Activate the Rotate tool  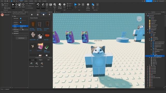click(x=23, y=5)
